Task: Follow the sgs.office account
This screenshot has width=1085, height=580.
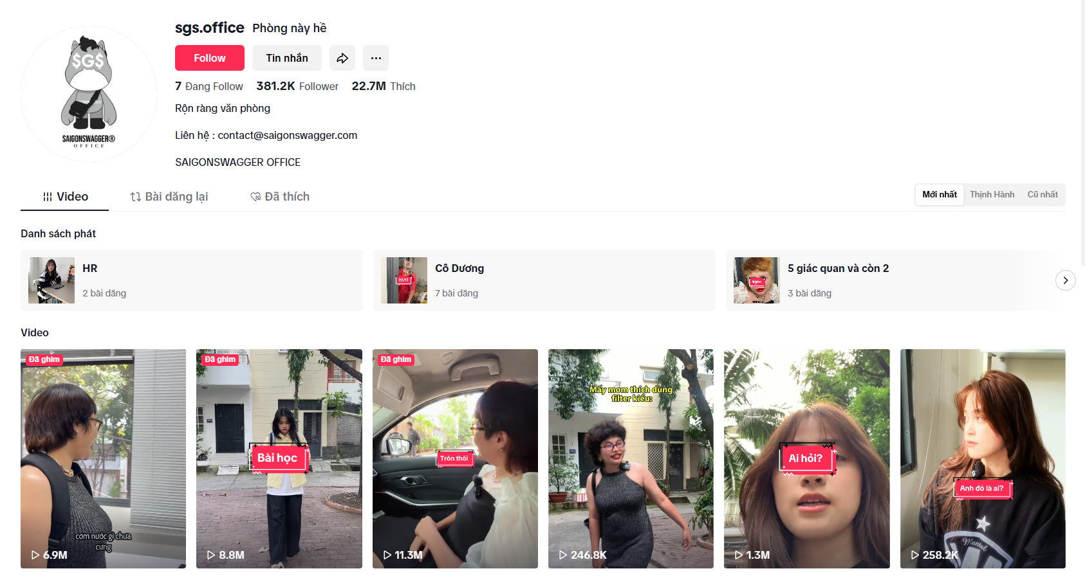Action: tap(210, 58)
